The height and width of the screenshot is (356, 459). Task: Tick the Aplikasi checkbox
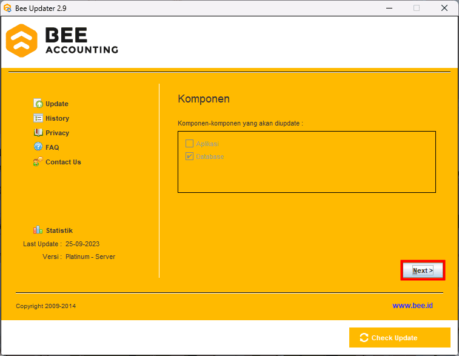click(189, 144)
